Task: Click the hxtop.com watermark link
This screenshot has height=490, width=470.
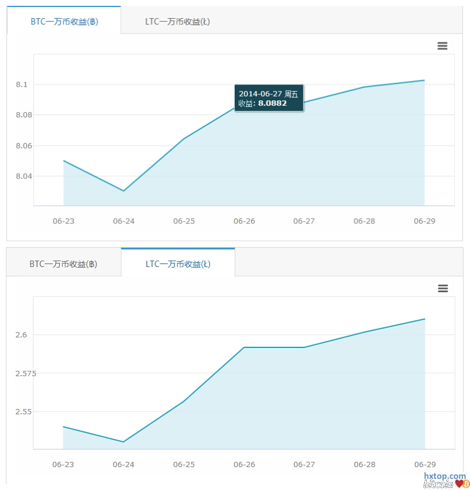Action: [444, 477]
